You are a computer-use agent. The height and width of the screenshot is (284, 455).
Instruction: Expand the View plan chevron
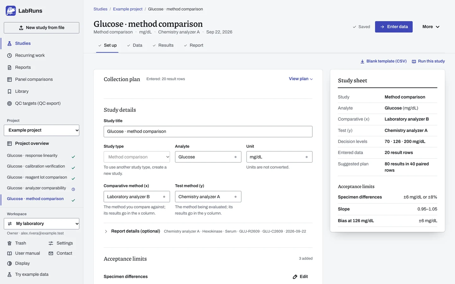point(301,79)
